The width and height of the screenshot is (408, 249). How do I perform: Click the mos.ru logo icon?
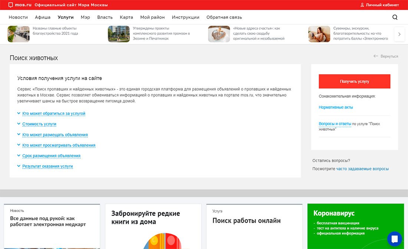click(x=11, y=5)
